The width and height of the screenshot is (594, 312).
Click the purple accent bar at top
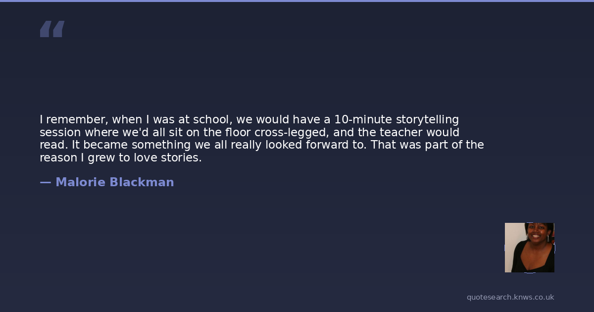(297, 1)
